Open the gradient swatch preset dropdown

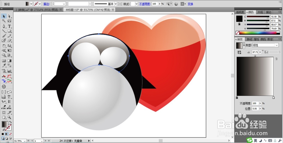[244, 45]
